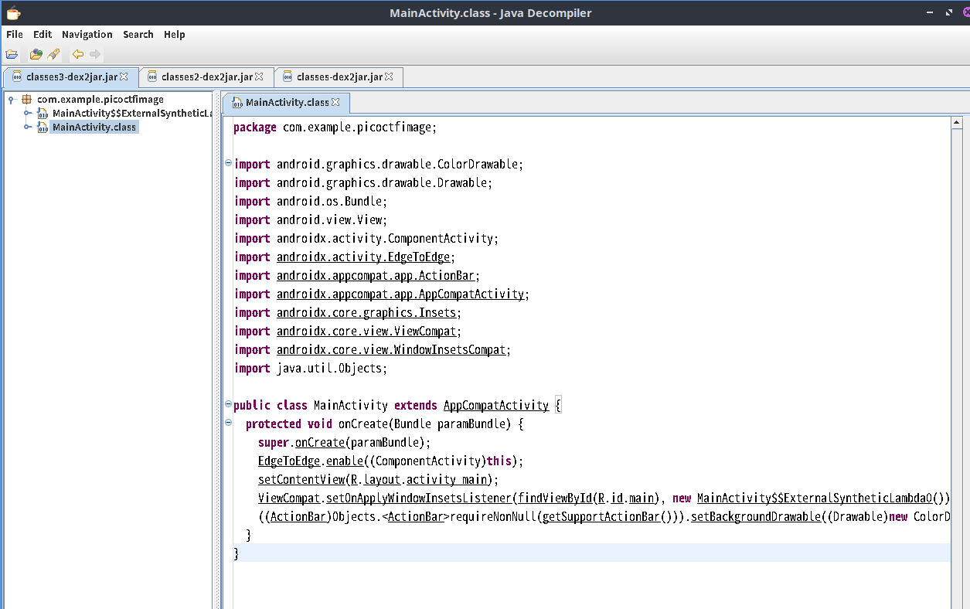The width and height of the screenshot is (970, 609).
Task: Close the MainActivity.class editor tab
Action: [335, 102]
